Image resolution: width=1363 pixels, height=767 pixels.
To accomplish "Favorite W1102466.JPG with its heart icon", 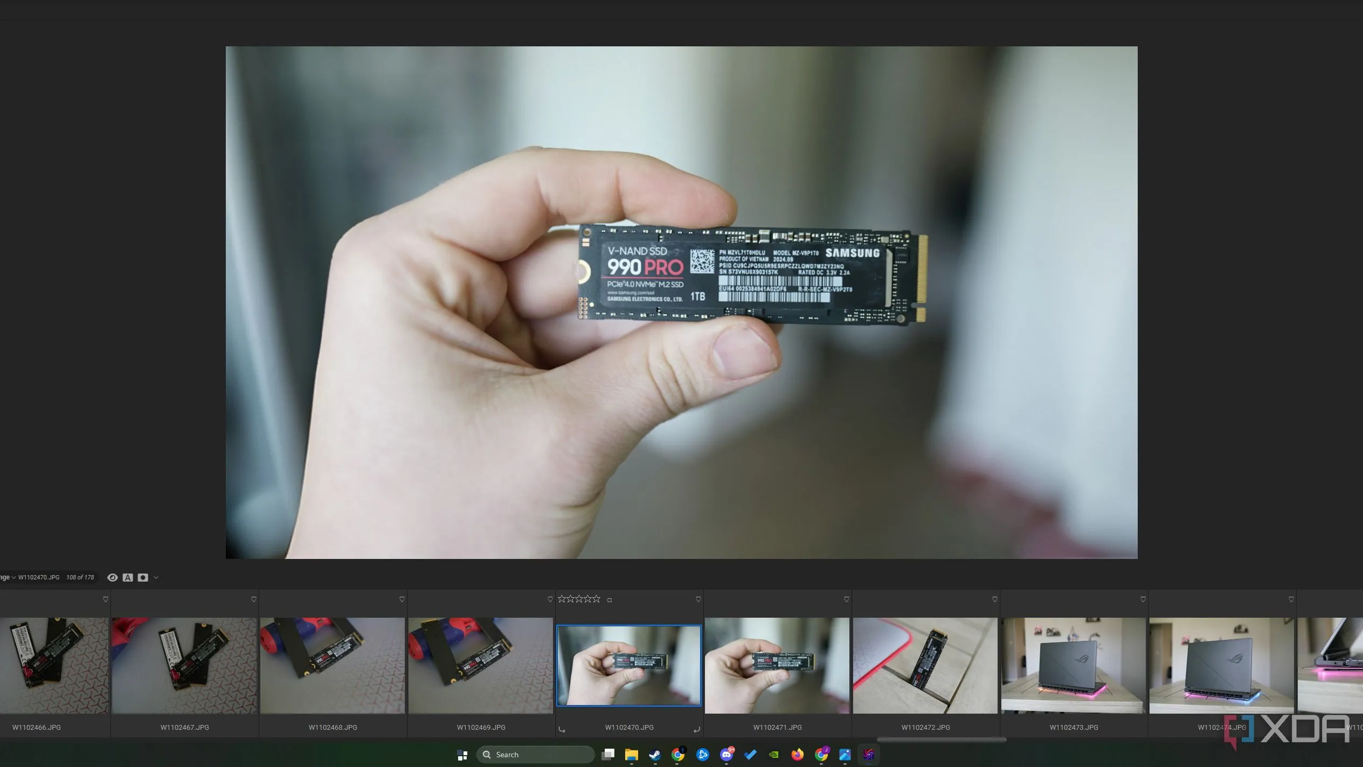I will 106,599.
